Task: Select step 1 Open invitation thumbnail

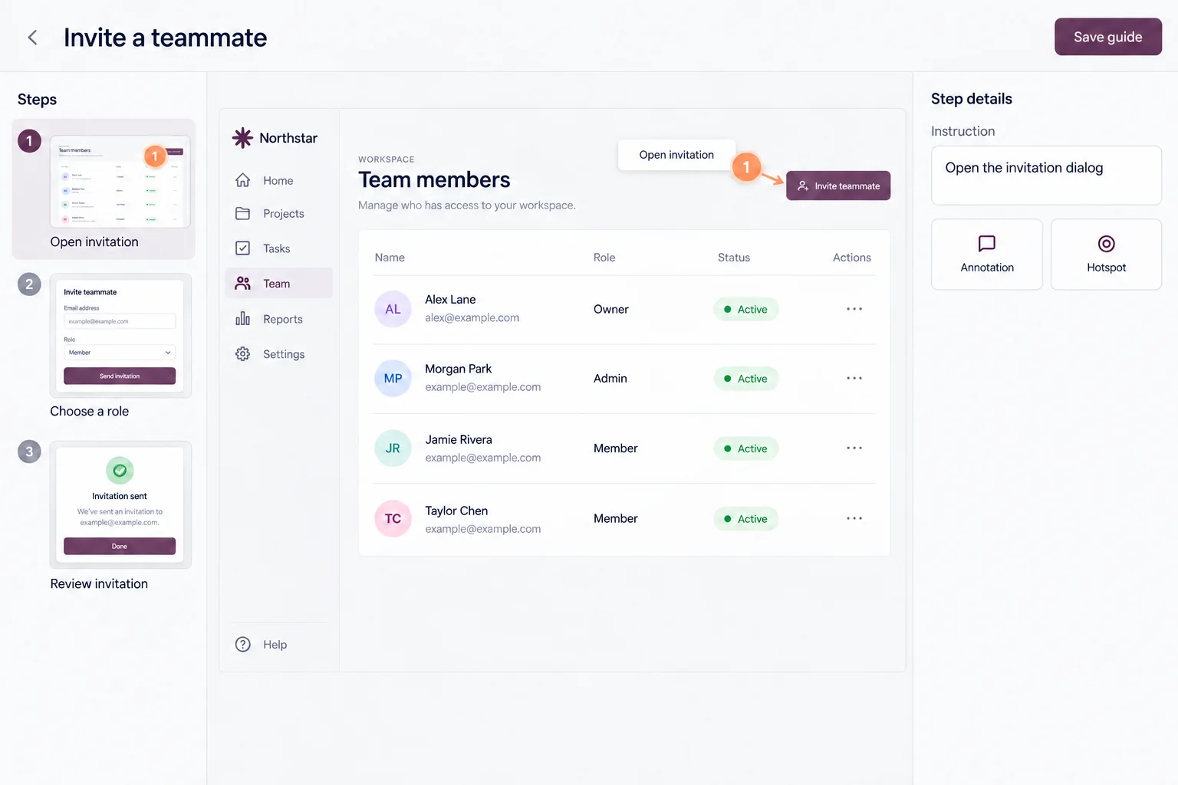Action: click(120, 182)
